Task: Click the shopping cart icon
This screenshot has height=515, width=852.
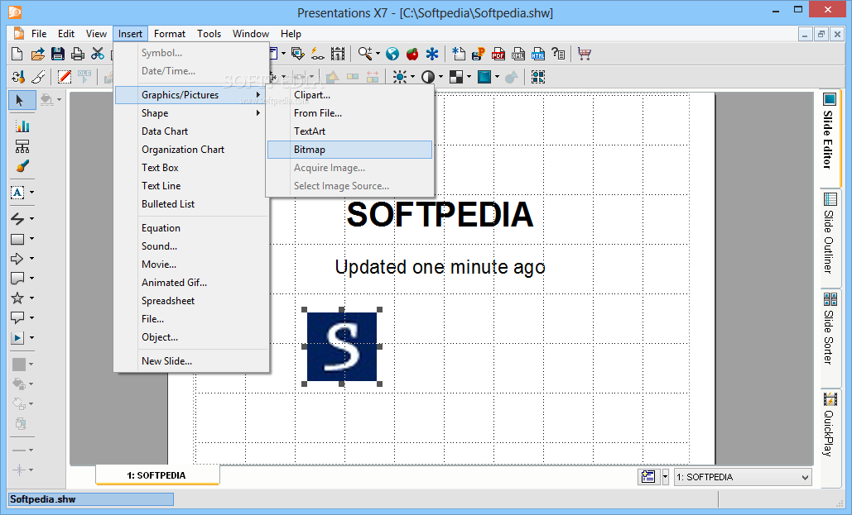Action: point(585,54)
